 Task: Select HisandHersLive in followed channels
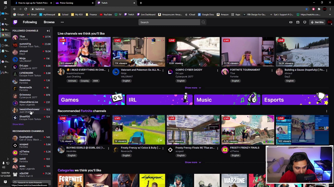(31, 103)
